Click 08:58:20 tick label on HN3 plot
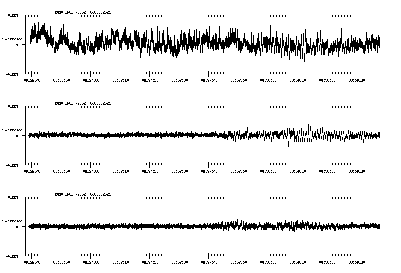 (327, 80)
